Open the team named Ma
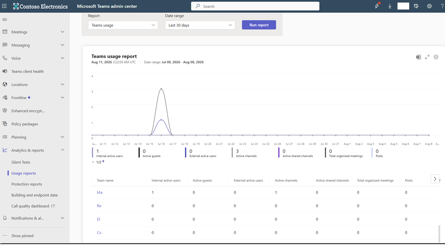This screenshot has height=250, width=445. [x=99, y=193]
